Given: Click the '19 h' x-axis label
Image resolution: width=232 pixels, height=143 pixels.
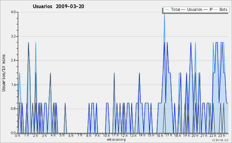Looking at the screenshot, I should pyautogui.click(x=186, y=136).
